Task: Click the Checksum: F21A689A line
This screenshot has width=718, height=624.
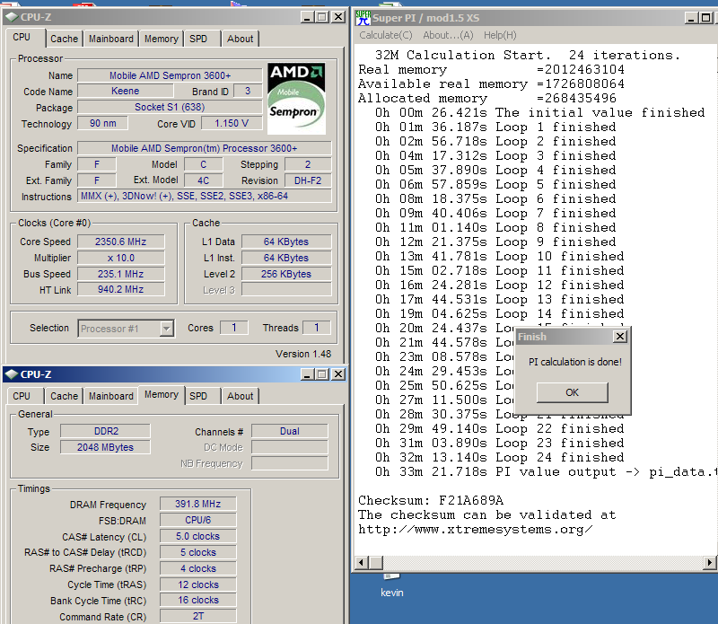Action: coord(431,500)
